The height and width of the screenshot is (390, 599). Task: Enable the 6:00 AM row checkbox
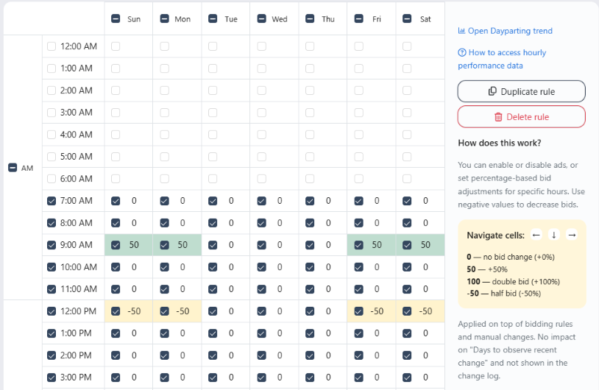[52, 179]
